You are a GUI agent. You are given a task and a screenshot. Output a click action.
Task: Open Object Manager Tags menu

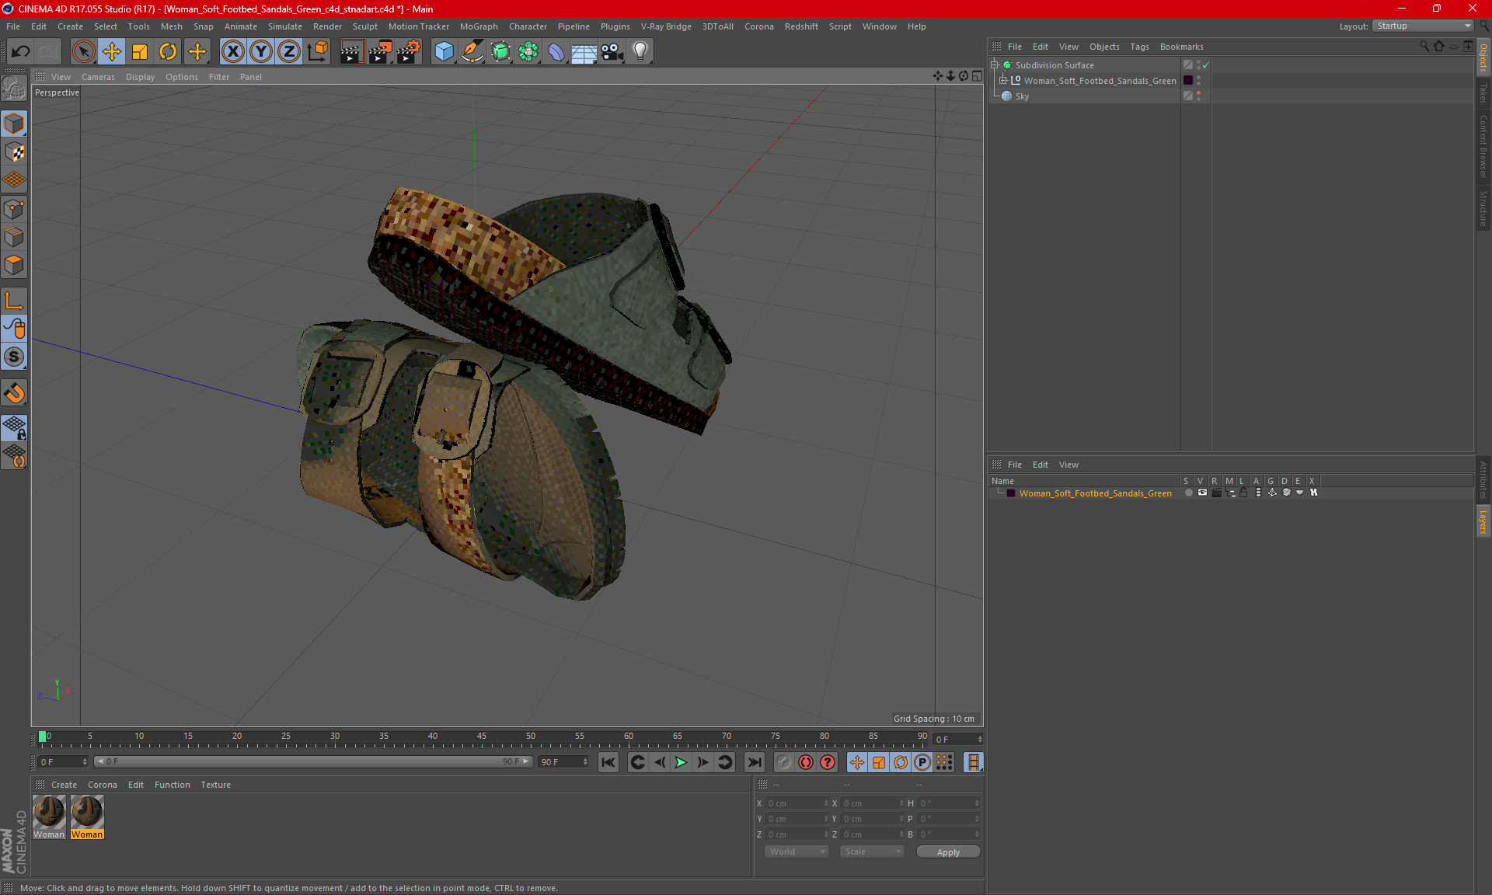[x=1139, y=47]
